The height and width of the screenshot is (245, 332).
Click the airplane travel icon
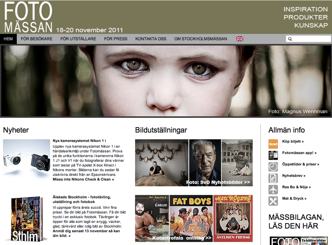(273, 190)
